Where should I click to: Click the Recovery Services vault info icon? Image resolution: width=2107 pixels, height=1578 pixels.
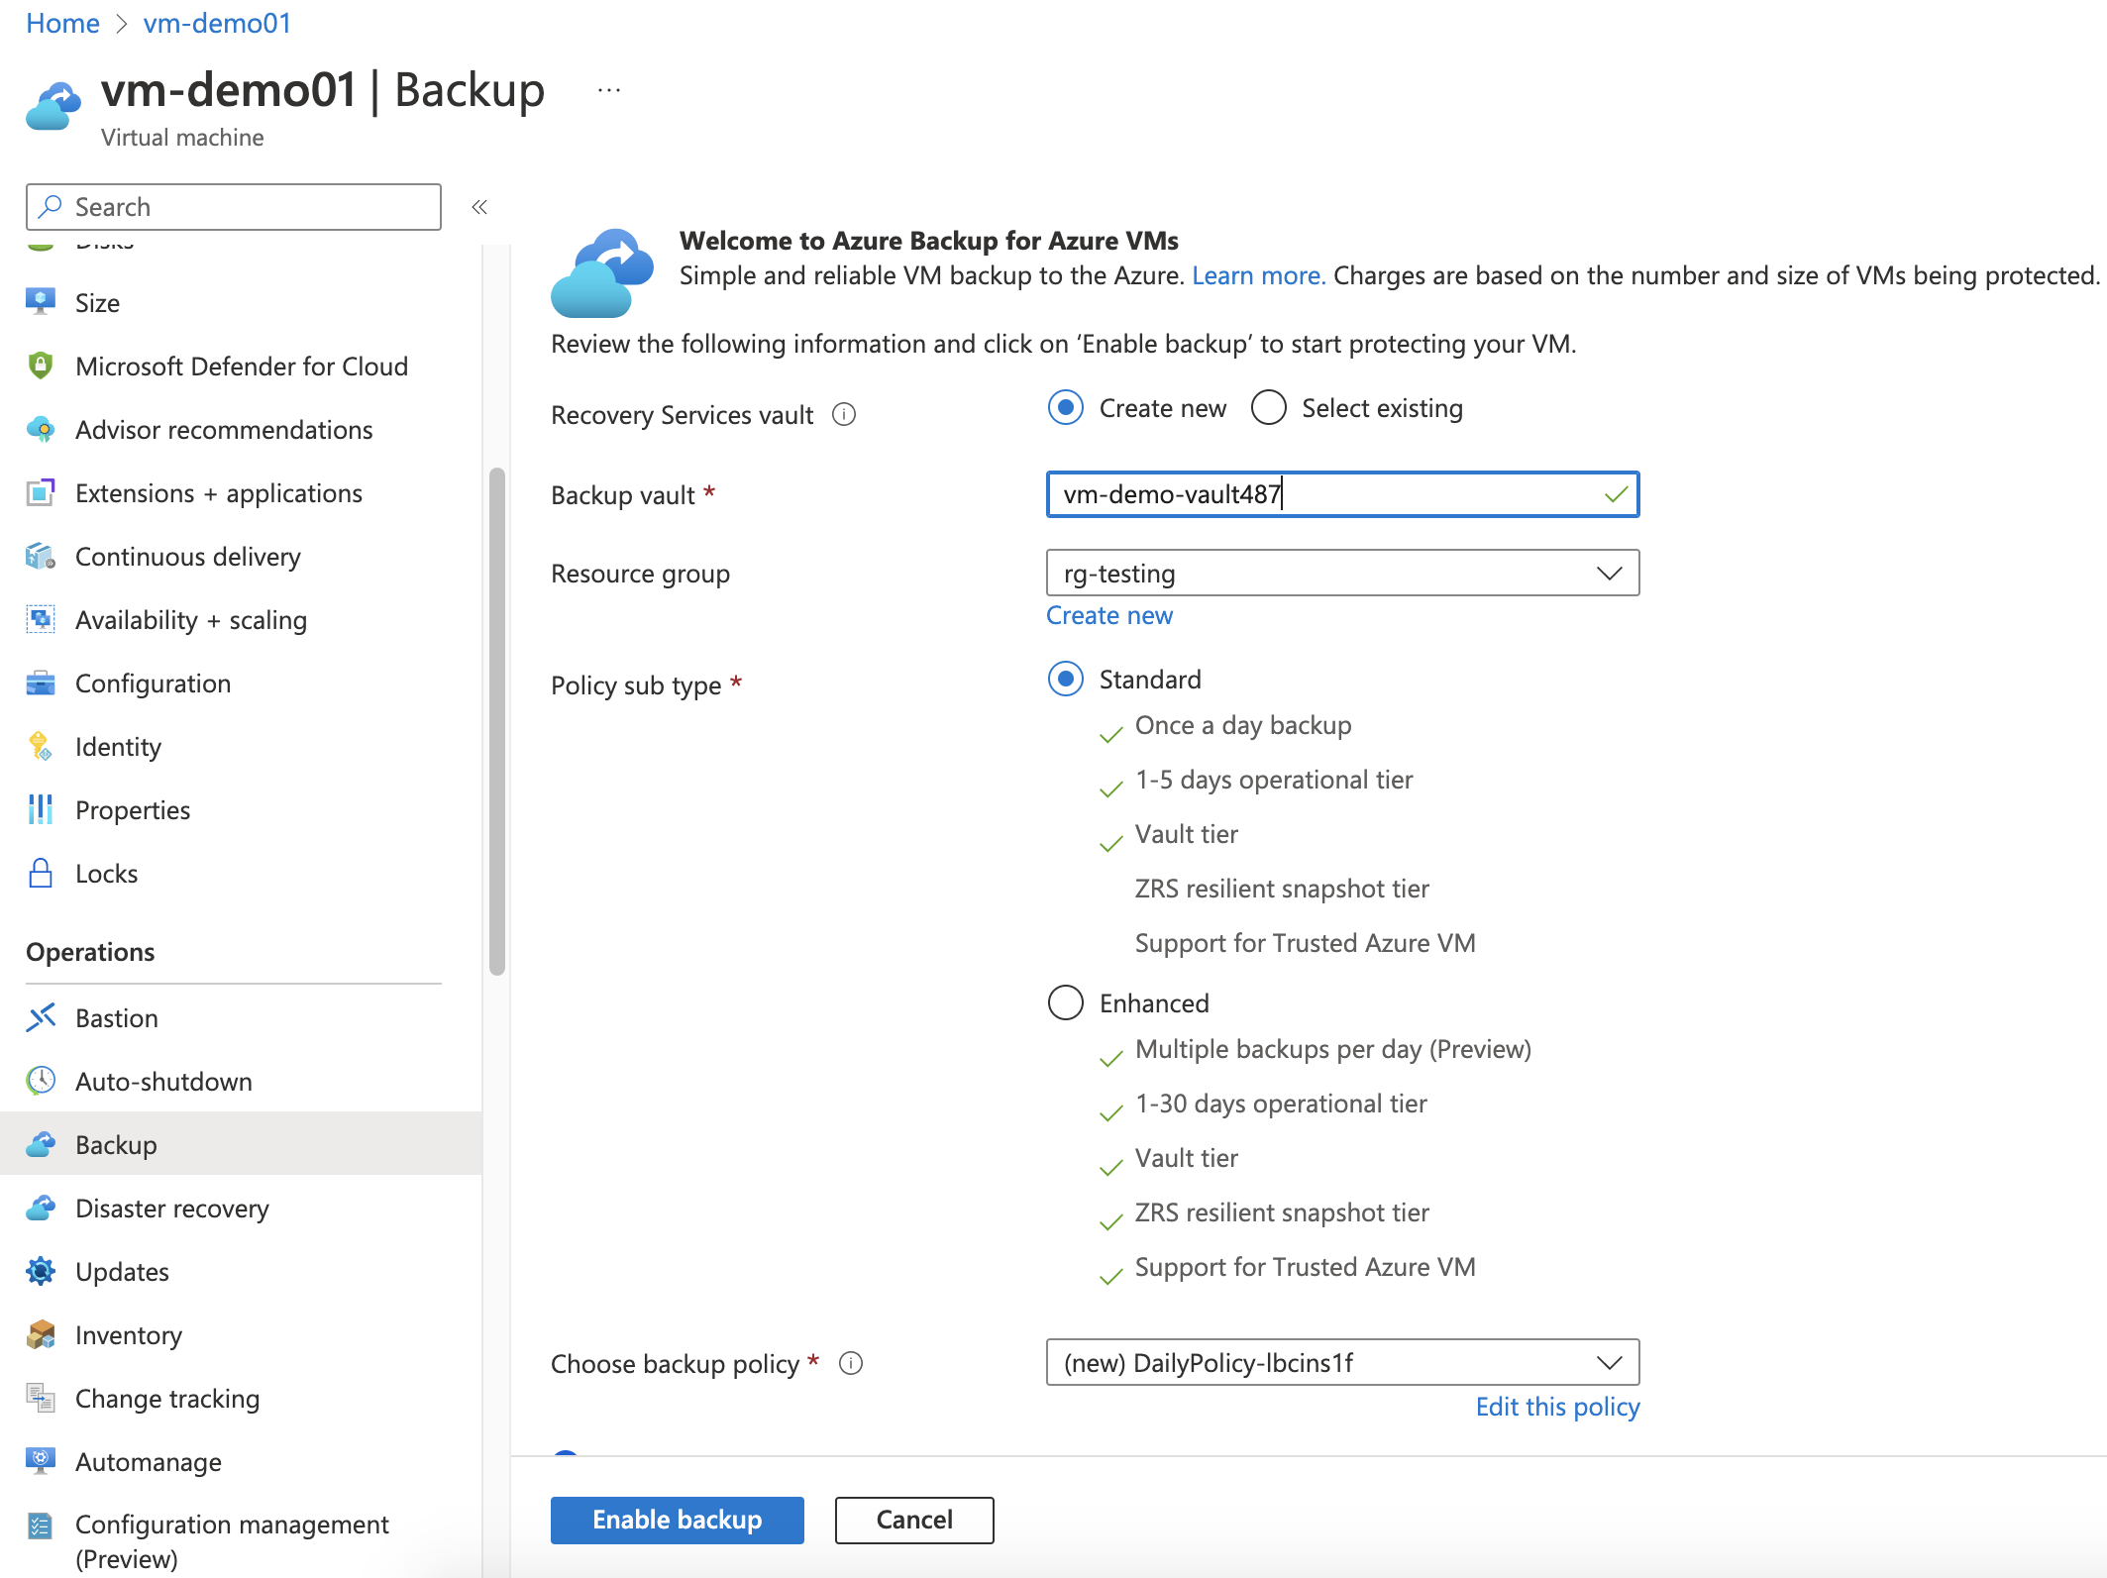[x=844, y=414]
